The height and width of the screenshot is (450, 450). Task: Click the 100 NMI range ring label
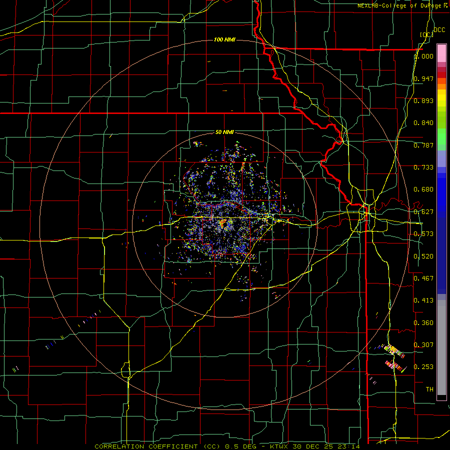click(224, 39)
